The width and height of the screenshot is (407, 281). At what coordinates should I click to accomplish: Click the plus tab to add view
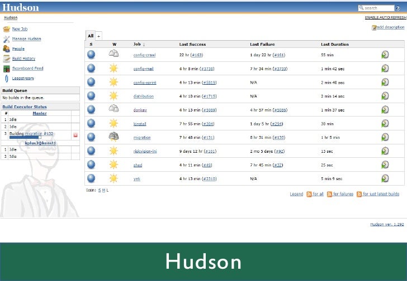point(98,36)
